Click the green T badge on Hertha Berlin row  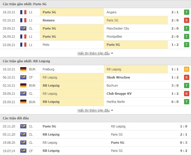[186, 102]
